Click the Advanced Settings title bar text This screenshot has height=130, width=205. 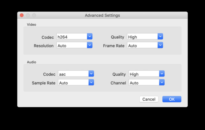102,15
